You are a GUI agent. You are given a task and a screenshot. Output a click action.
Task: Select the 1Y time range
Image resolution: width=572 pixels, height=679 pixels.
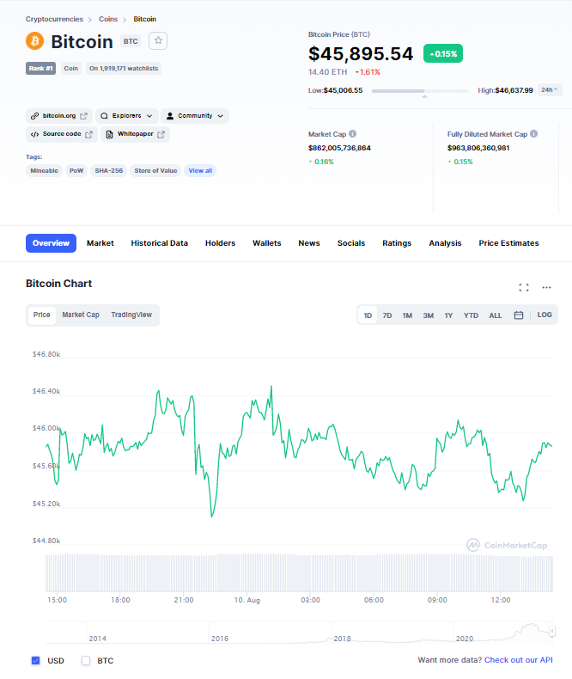(448, 315)
